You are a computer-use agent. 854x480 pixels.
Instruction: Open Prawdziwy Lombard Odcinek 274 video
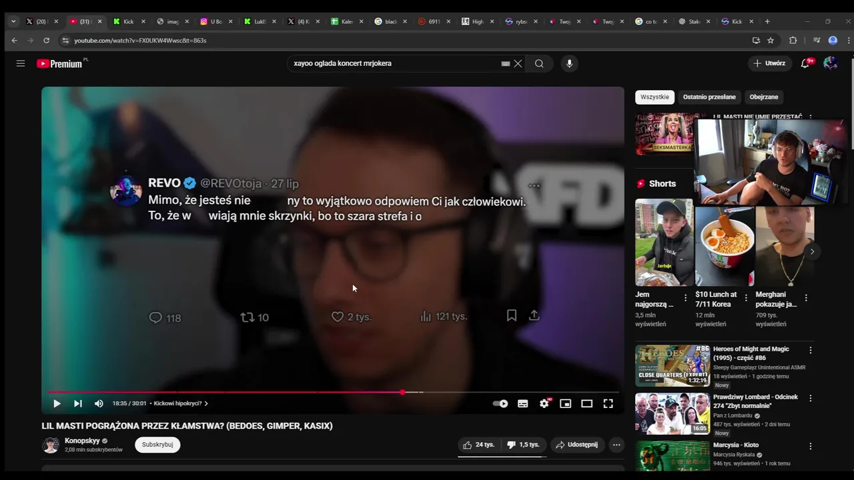coord(673,413)
